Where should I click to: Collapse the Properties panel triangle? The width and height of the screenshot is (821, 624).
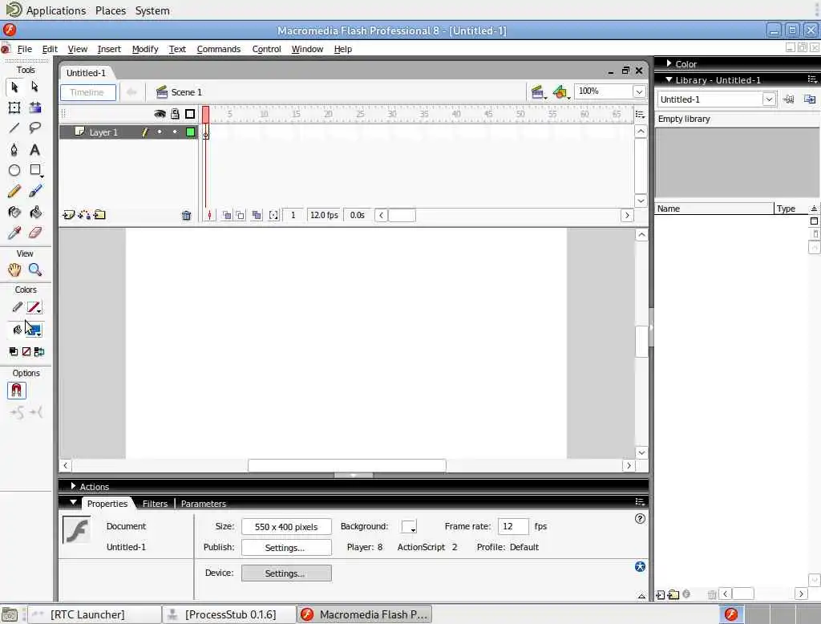coord(73,503)
